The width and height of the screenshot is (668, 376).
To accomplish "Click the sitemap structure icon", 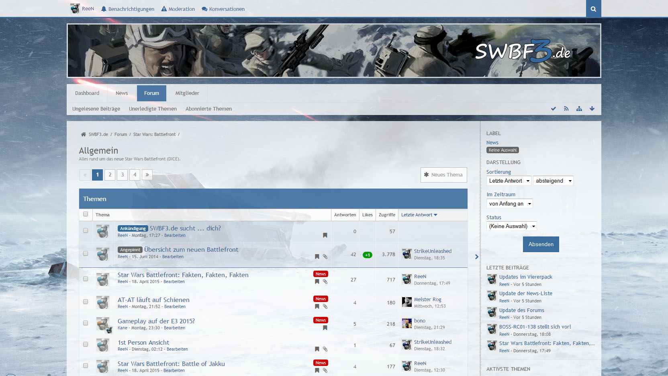I will point(579,109).
